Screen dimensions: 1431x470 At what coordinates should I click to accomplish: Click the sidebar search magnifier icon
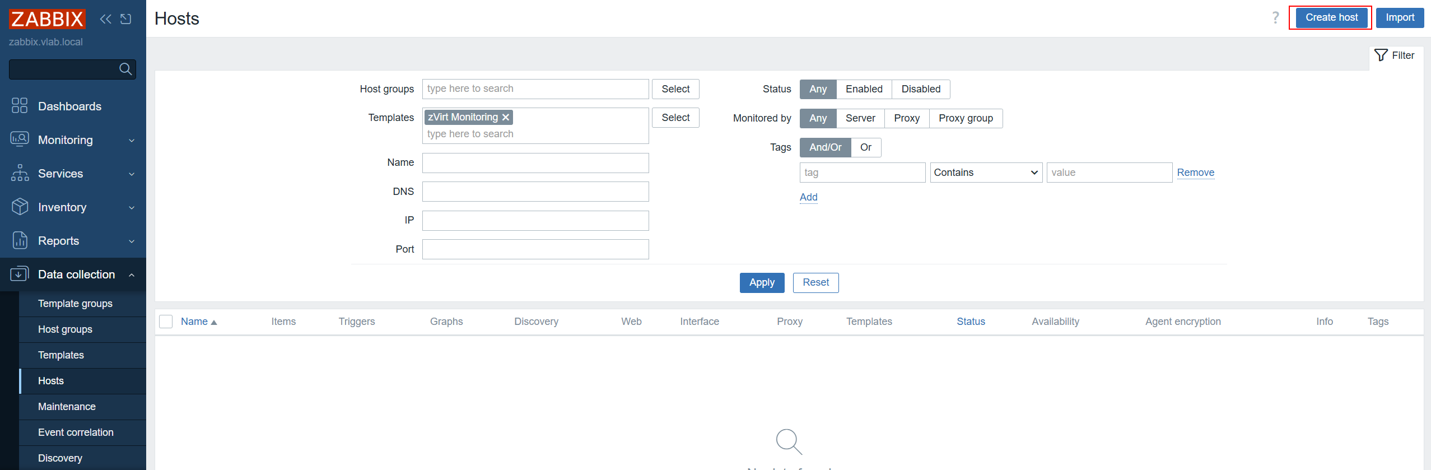(125, 69)
